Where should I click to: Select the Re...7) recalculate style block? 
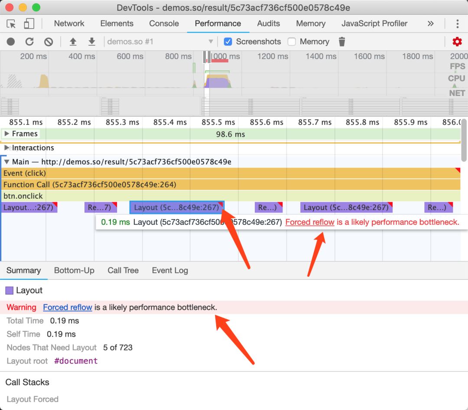101,207
